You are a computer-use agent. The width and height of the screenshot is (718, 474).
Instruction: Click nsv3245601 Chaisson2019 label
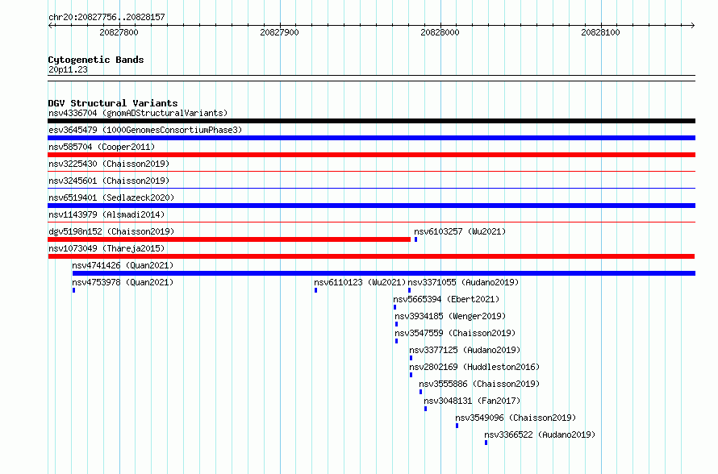109,181
